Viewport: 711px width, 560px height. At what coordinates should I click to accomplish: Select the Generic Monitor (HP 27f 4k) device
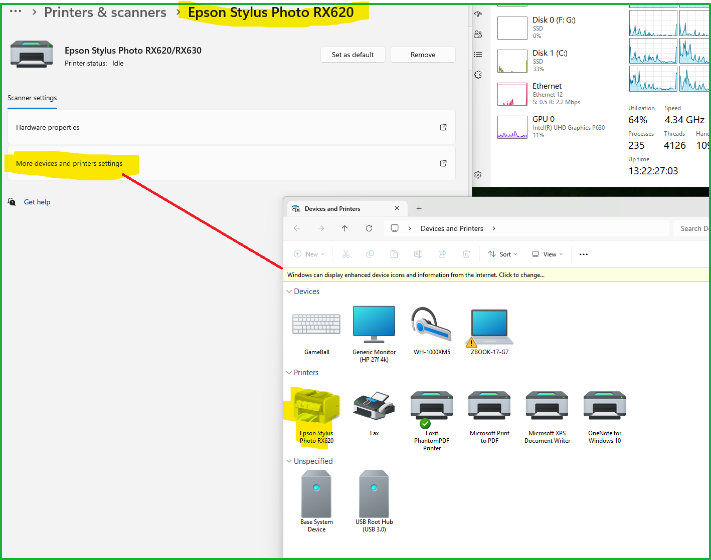point(374,334)
